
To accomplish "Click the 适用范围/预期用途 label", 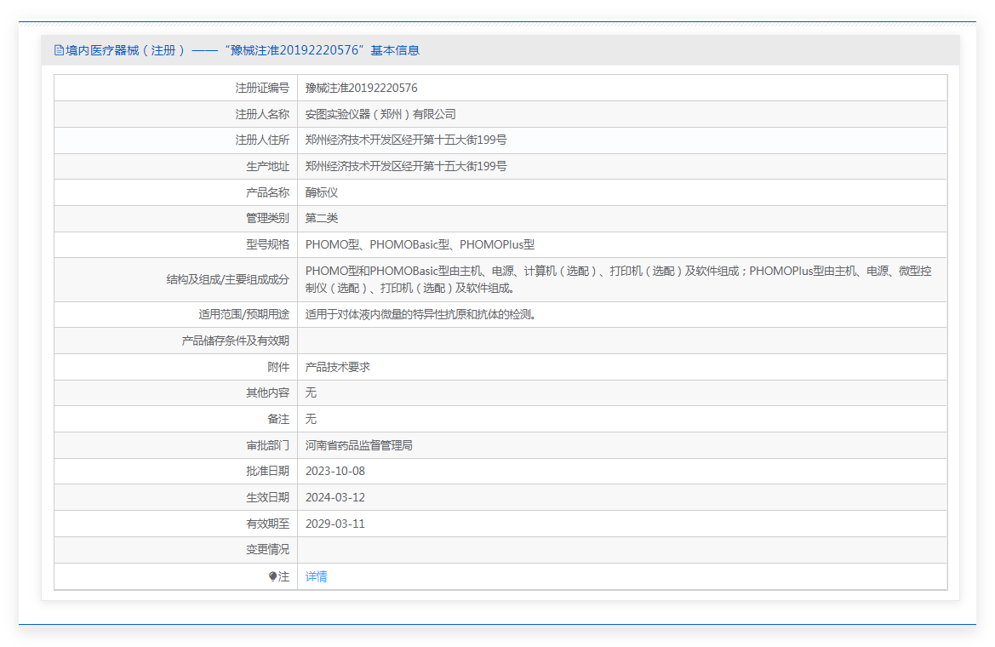I will pos(243,314).
